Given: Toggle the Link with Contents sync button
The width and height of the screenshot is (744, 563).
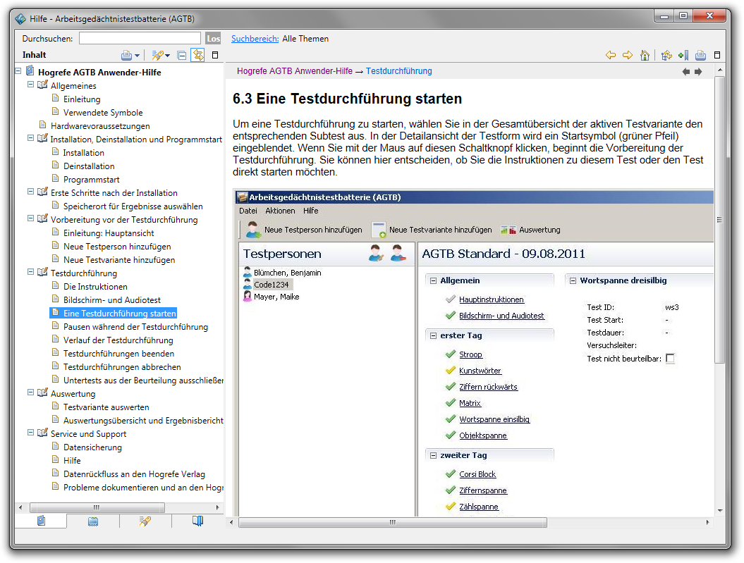Looking at the screenshot, I should point(198,55).
